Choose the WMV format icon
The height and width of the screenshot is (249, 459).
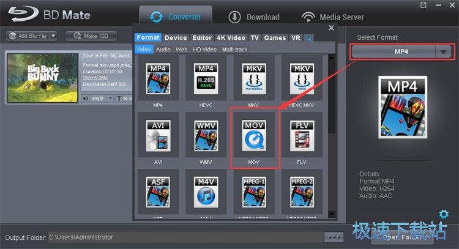tap(206, 135)
